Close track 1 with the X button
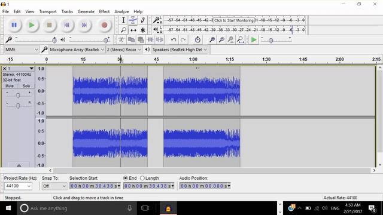 [4, 69]
